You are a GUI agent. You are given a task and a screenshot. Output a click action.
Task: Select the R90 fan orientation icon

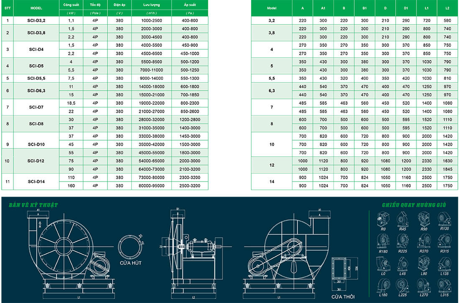(424, 218)
